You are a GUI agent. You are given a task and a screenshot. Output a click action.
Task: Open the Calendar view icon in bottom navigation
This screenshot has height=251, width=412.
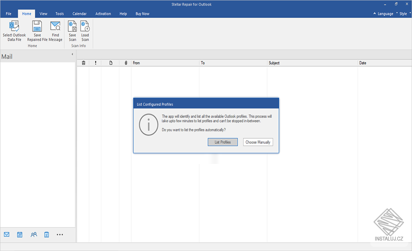pos(20,235)
